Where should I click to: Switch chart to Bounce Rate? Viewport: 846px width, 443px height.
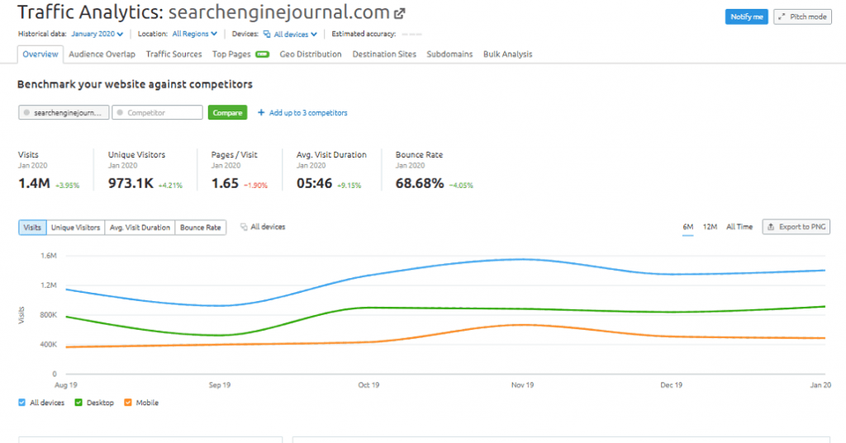coord(200,228)
